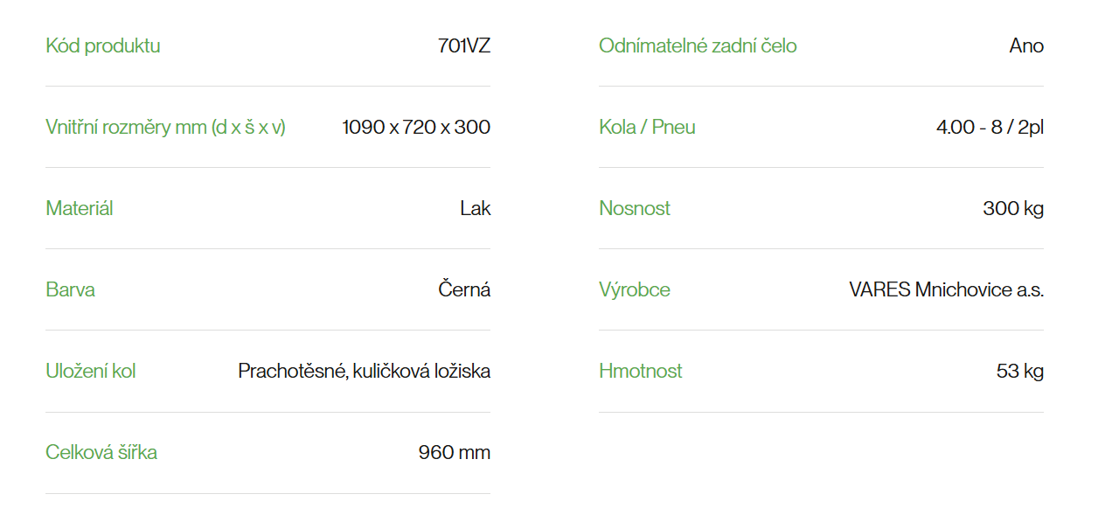Image resolution: width=1105 pixels, height=529 pixels.
Task: Click the Uložení kol label
Action: pos(91,371)
